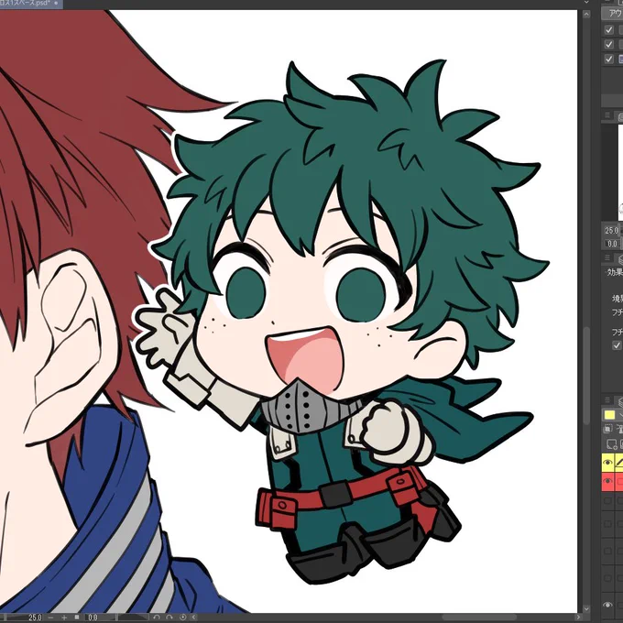The height and width of the screenshot is (623, 623).
Task: Hide the red-highlighted layer via eye icon
Action: pyautogui.click(x=608, y=482)
